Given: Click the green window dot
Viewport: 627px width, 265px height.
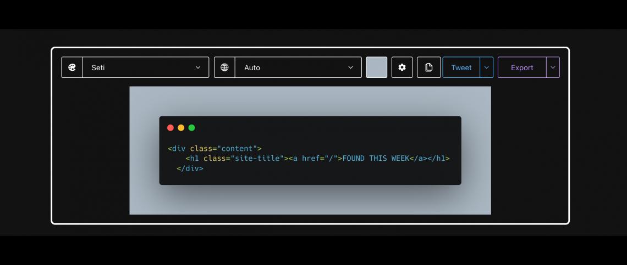Looking at the screenshot, I should [191, 128].
